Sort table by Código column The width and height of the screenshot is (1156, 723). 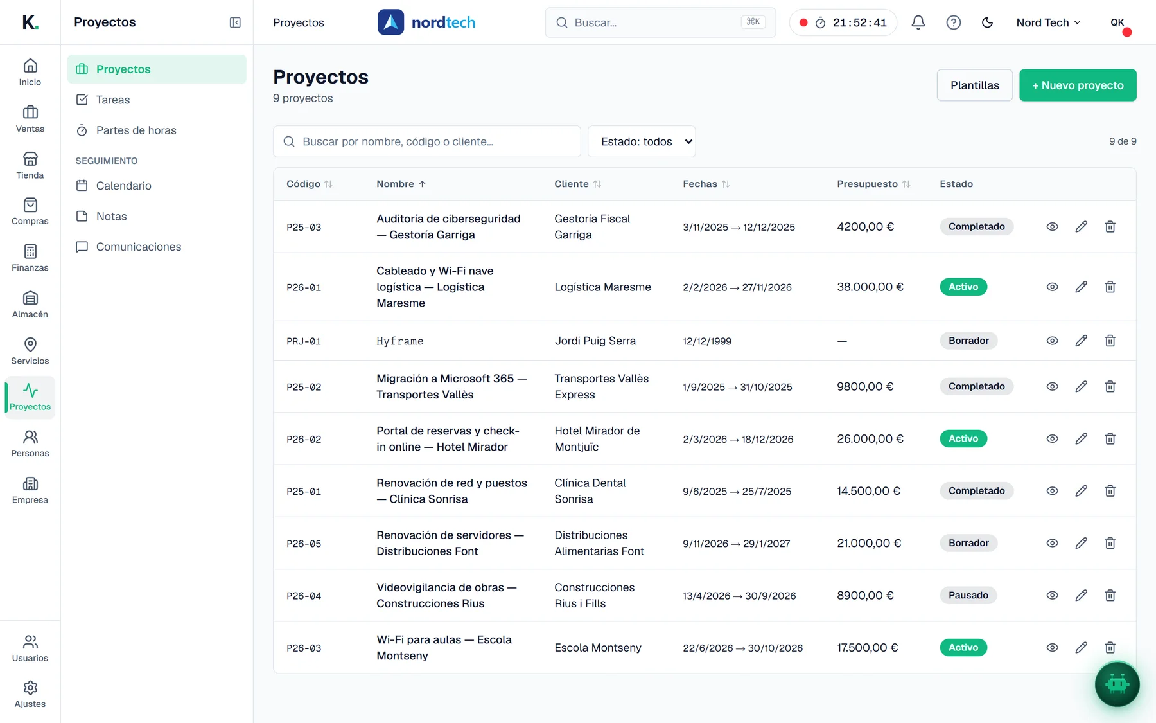[309, 184]
